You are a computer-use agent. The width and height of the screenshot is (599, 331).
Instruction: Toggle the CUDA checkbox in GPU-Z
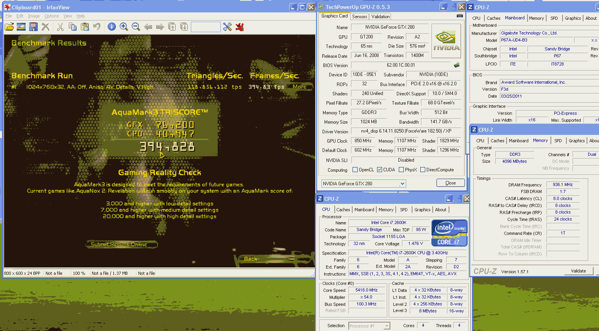click(x=379, y=170)
